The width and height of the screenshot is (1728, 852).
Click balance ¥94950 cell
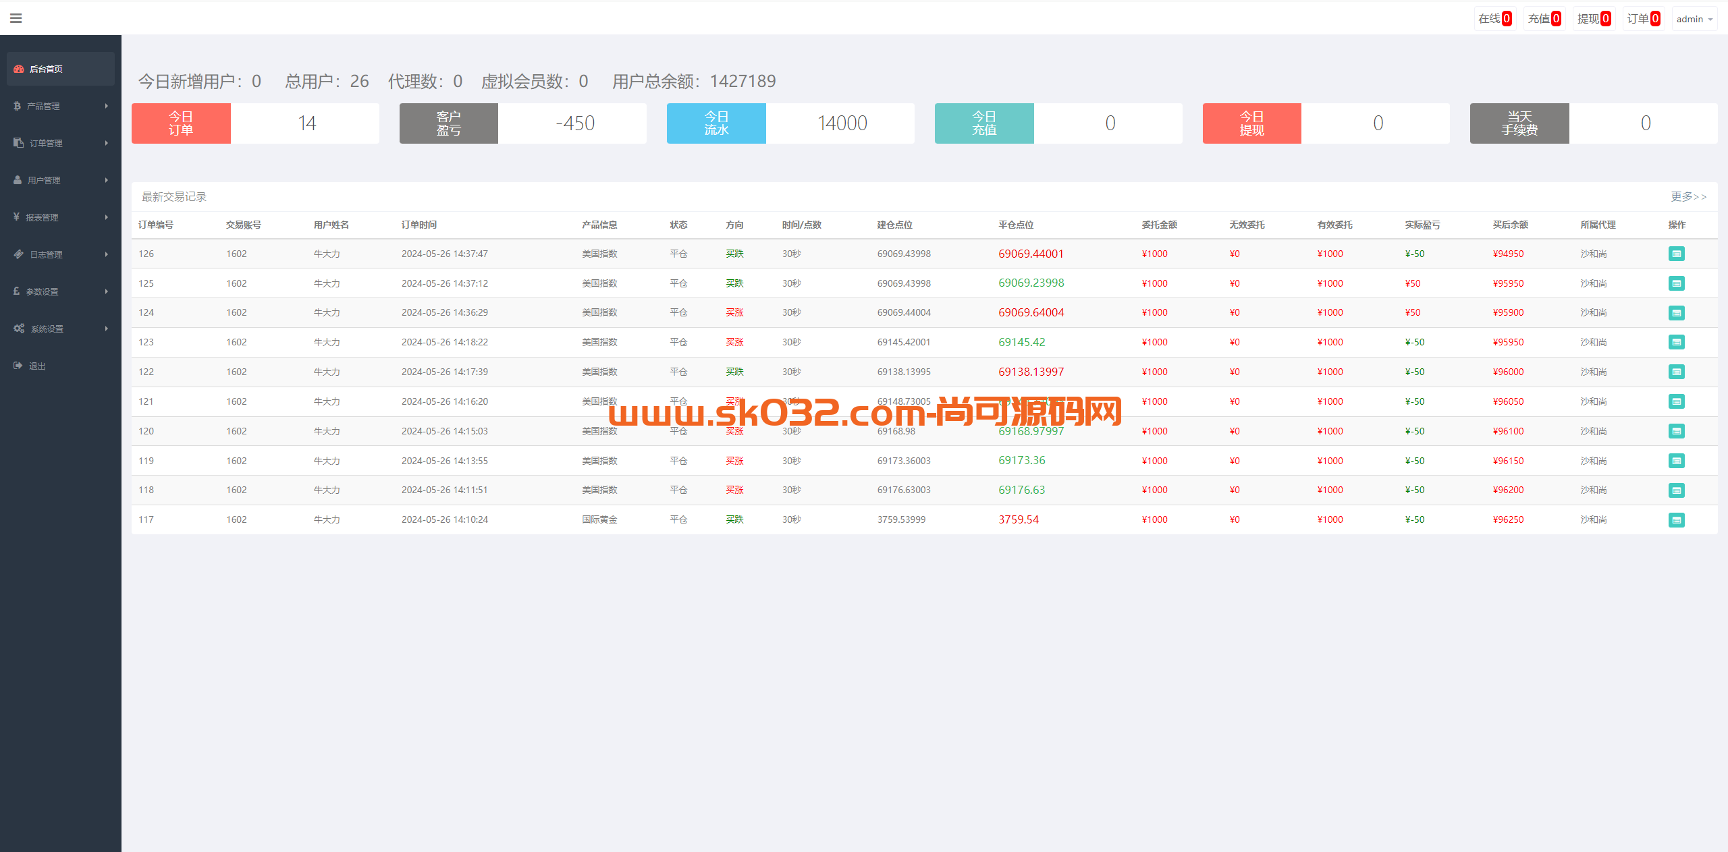(x=1508, y=254)
